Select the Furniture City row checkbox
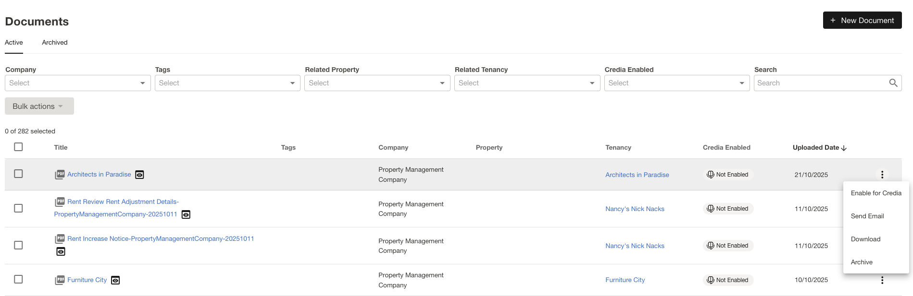 click(18, 279)
